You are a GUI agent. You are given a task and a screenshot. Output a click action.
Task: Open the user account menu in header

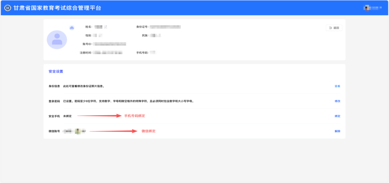(372, 8)
